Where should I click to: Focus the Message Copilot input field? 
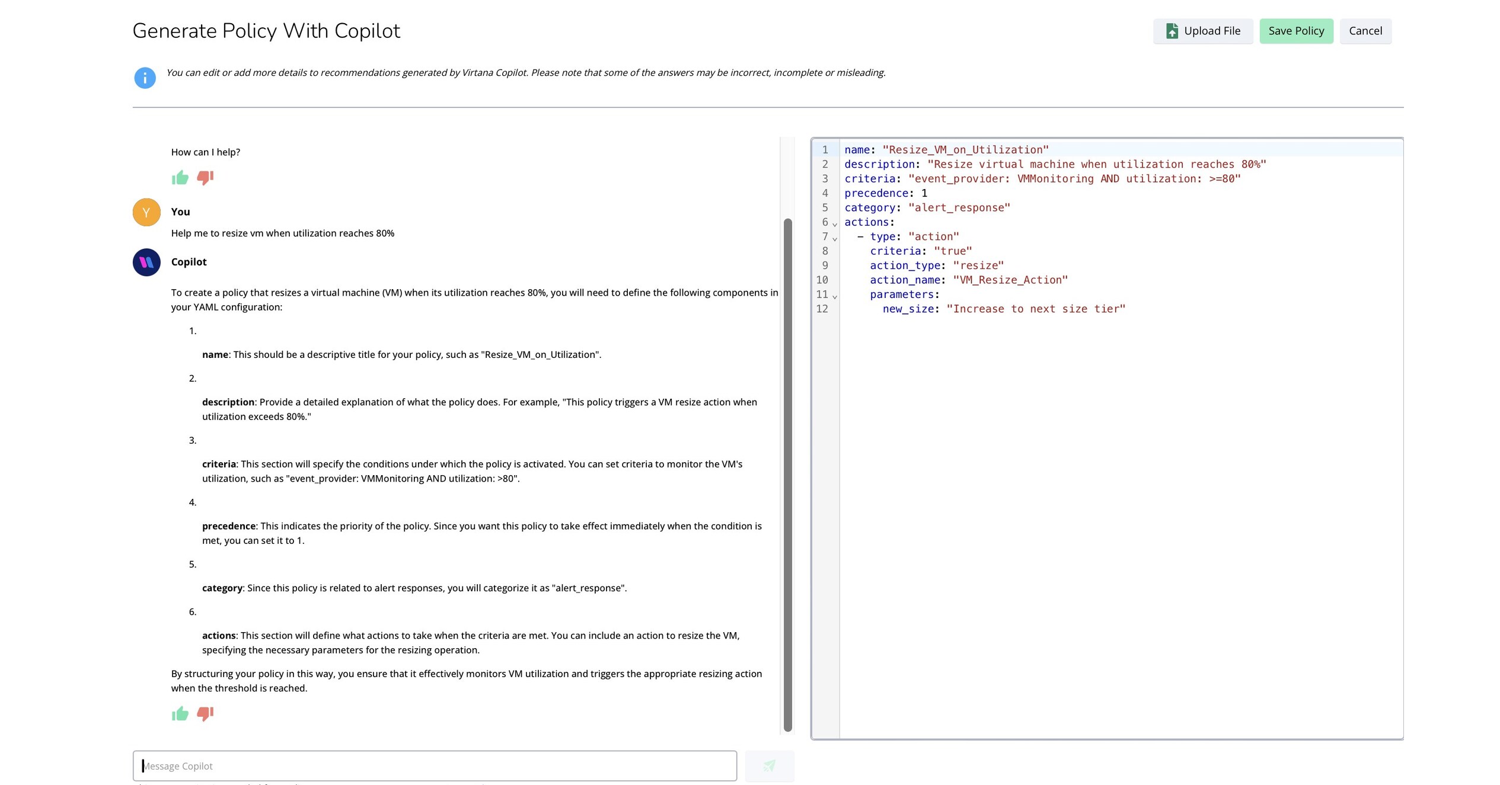pos(435,765)
